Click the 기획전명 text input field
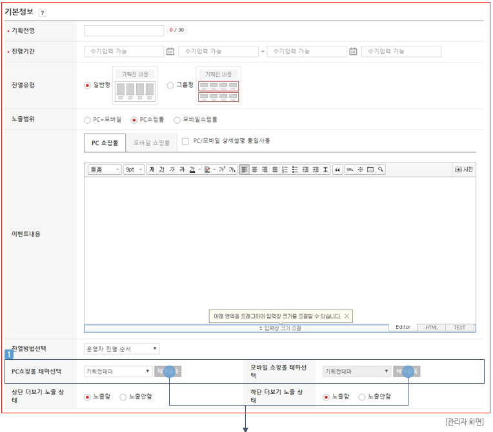Image resolution: width=493 pixels, height=432 pixels. tap(124, 30)
